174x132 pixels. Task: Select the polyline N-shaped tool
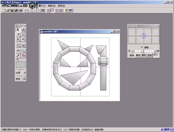[x=18, y=39]
